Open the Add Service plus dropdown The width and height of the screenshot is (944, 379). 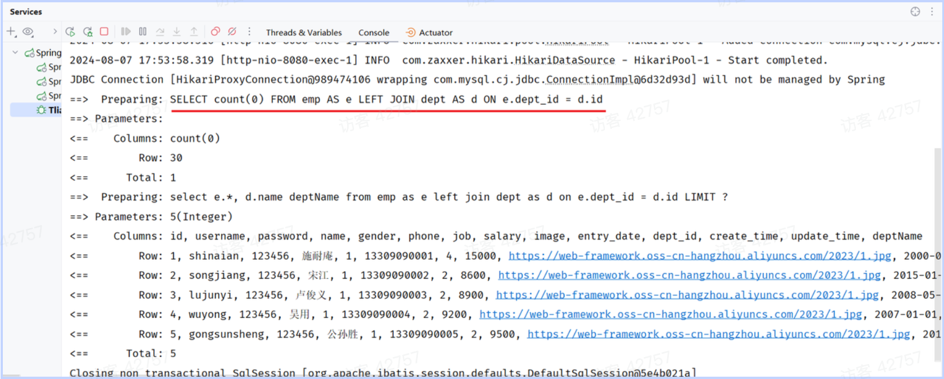[x=11, y=32]
